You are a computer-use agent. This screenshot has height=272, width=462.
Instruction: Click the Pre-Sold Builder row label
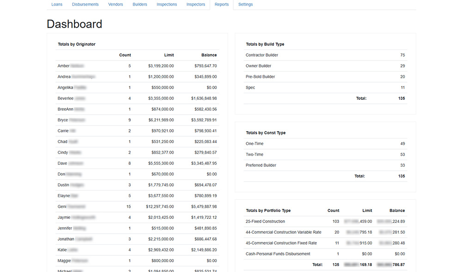[x=261, y=77]
